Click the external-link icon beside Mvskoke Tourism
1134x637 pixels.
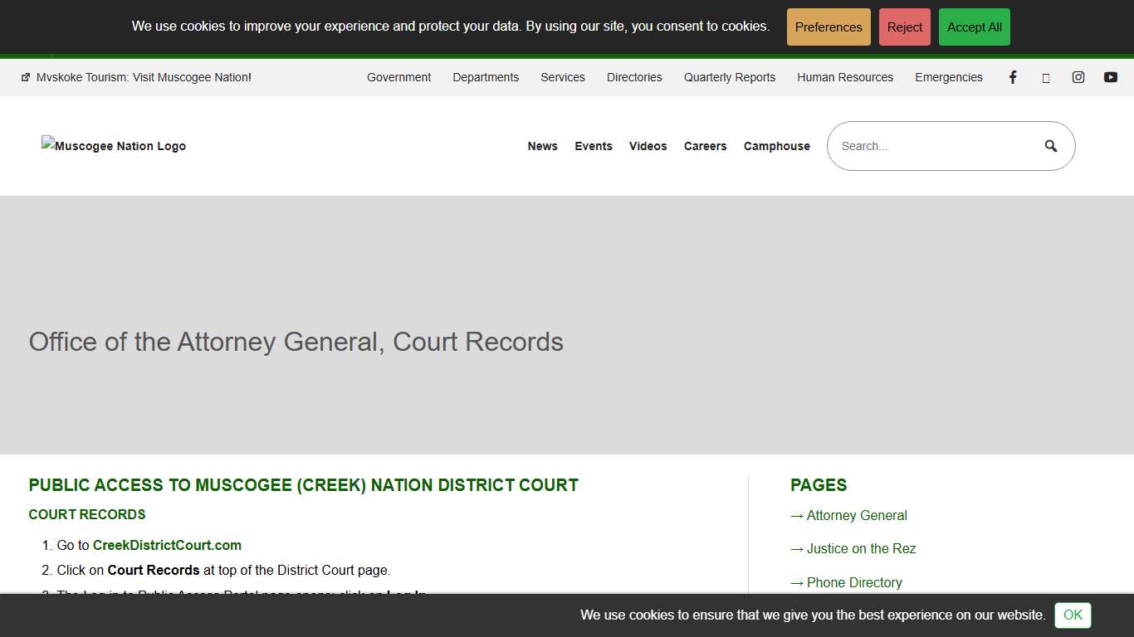(25, 77)
